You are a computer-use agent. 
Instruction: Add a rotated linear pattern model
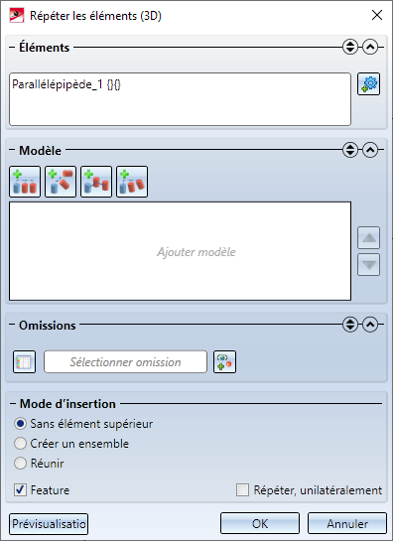coord(61,182)
